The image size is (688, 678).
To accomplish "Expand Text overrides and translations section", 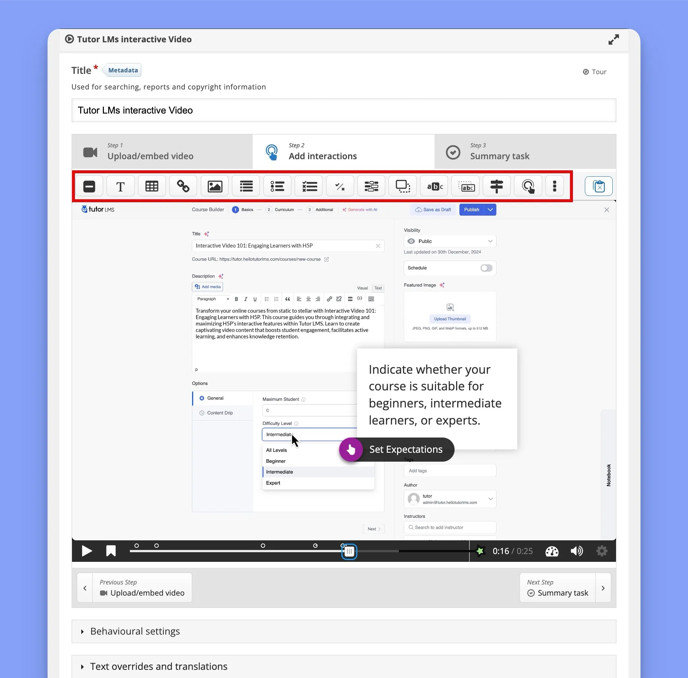I will coord(344,666).
